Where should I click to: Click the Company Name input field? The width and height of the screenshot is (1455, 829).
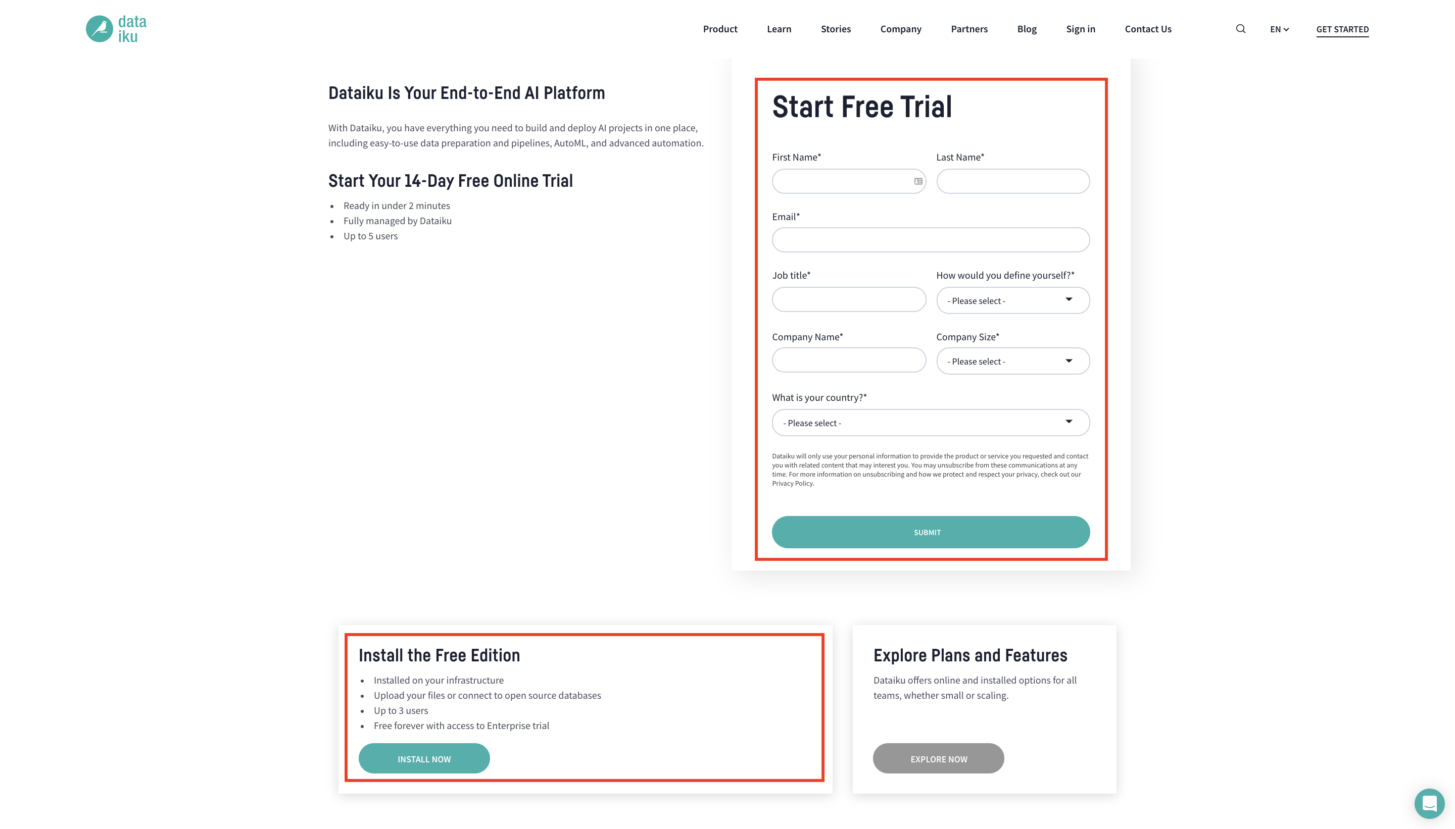(x=848, y=359)
